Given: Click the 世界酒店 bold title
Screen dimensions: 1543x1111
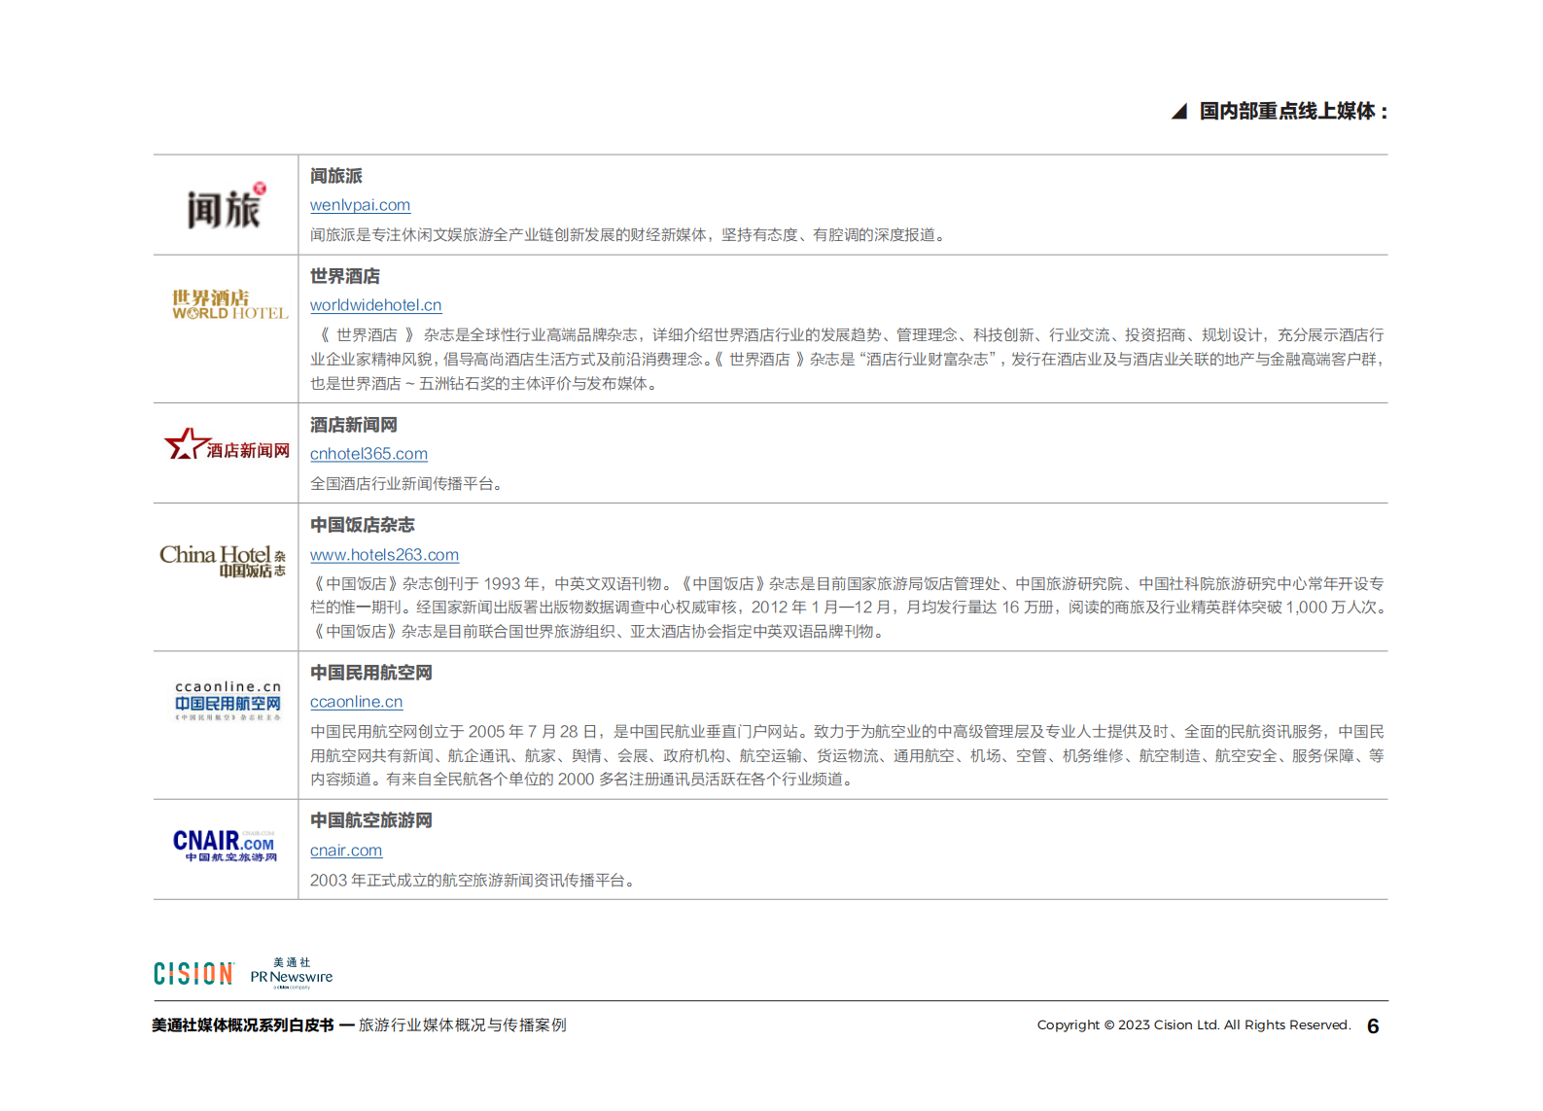Looking at the screenshot, I should coord(345,276).
